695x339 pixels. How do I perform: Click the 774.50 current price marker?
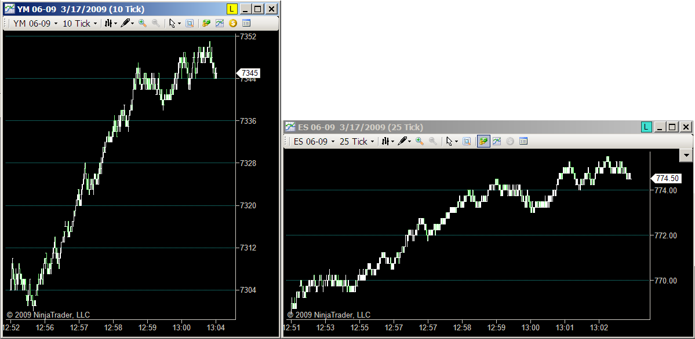point(666,178)
